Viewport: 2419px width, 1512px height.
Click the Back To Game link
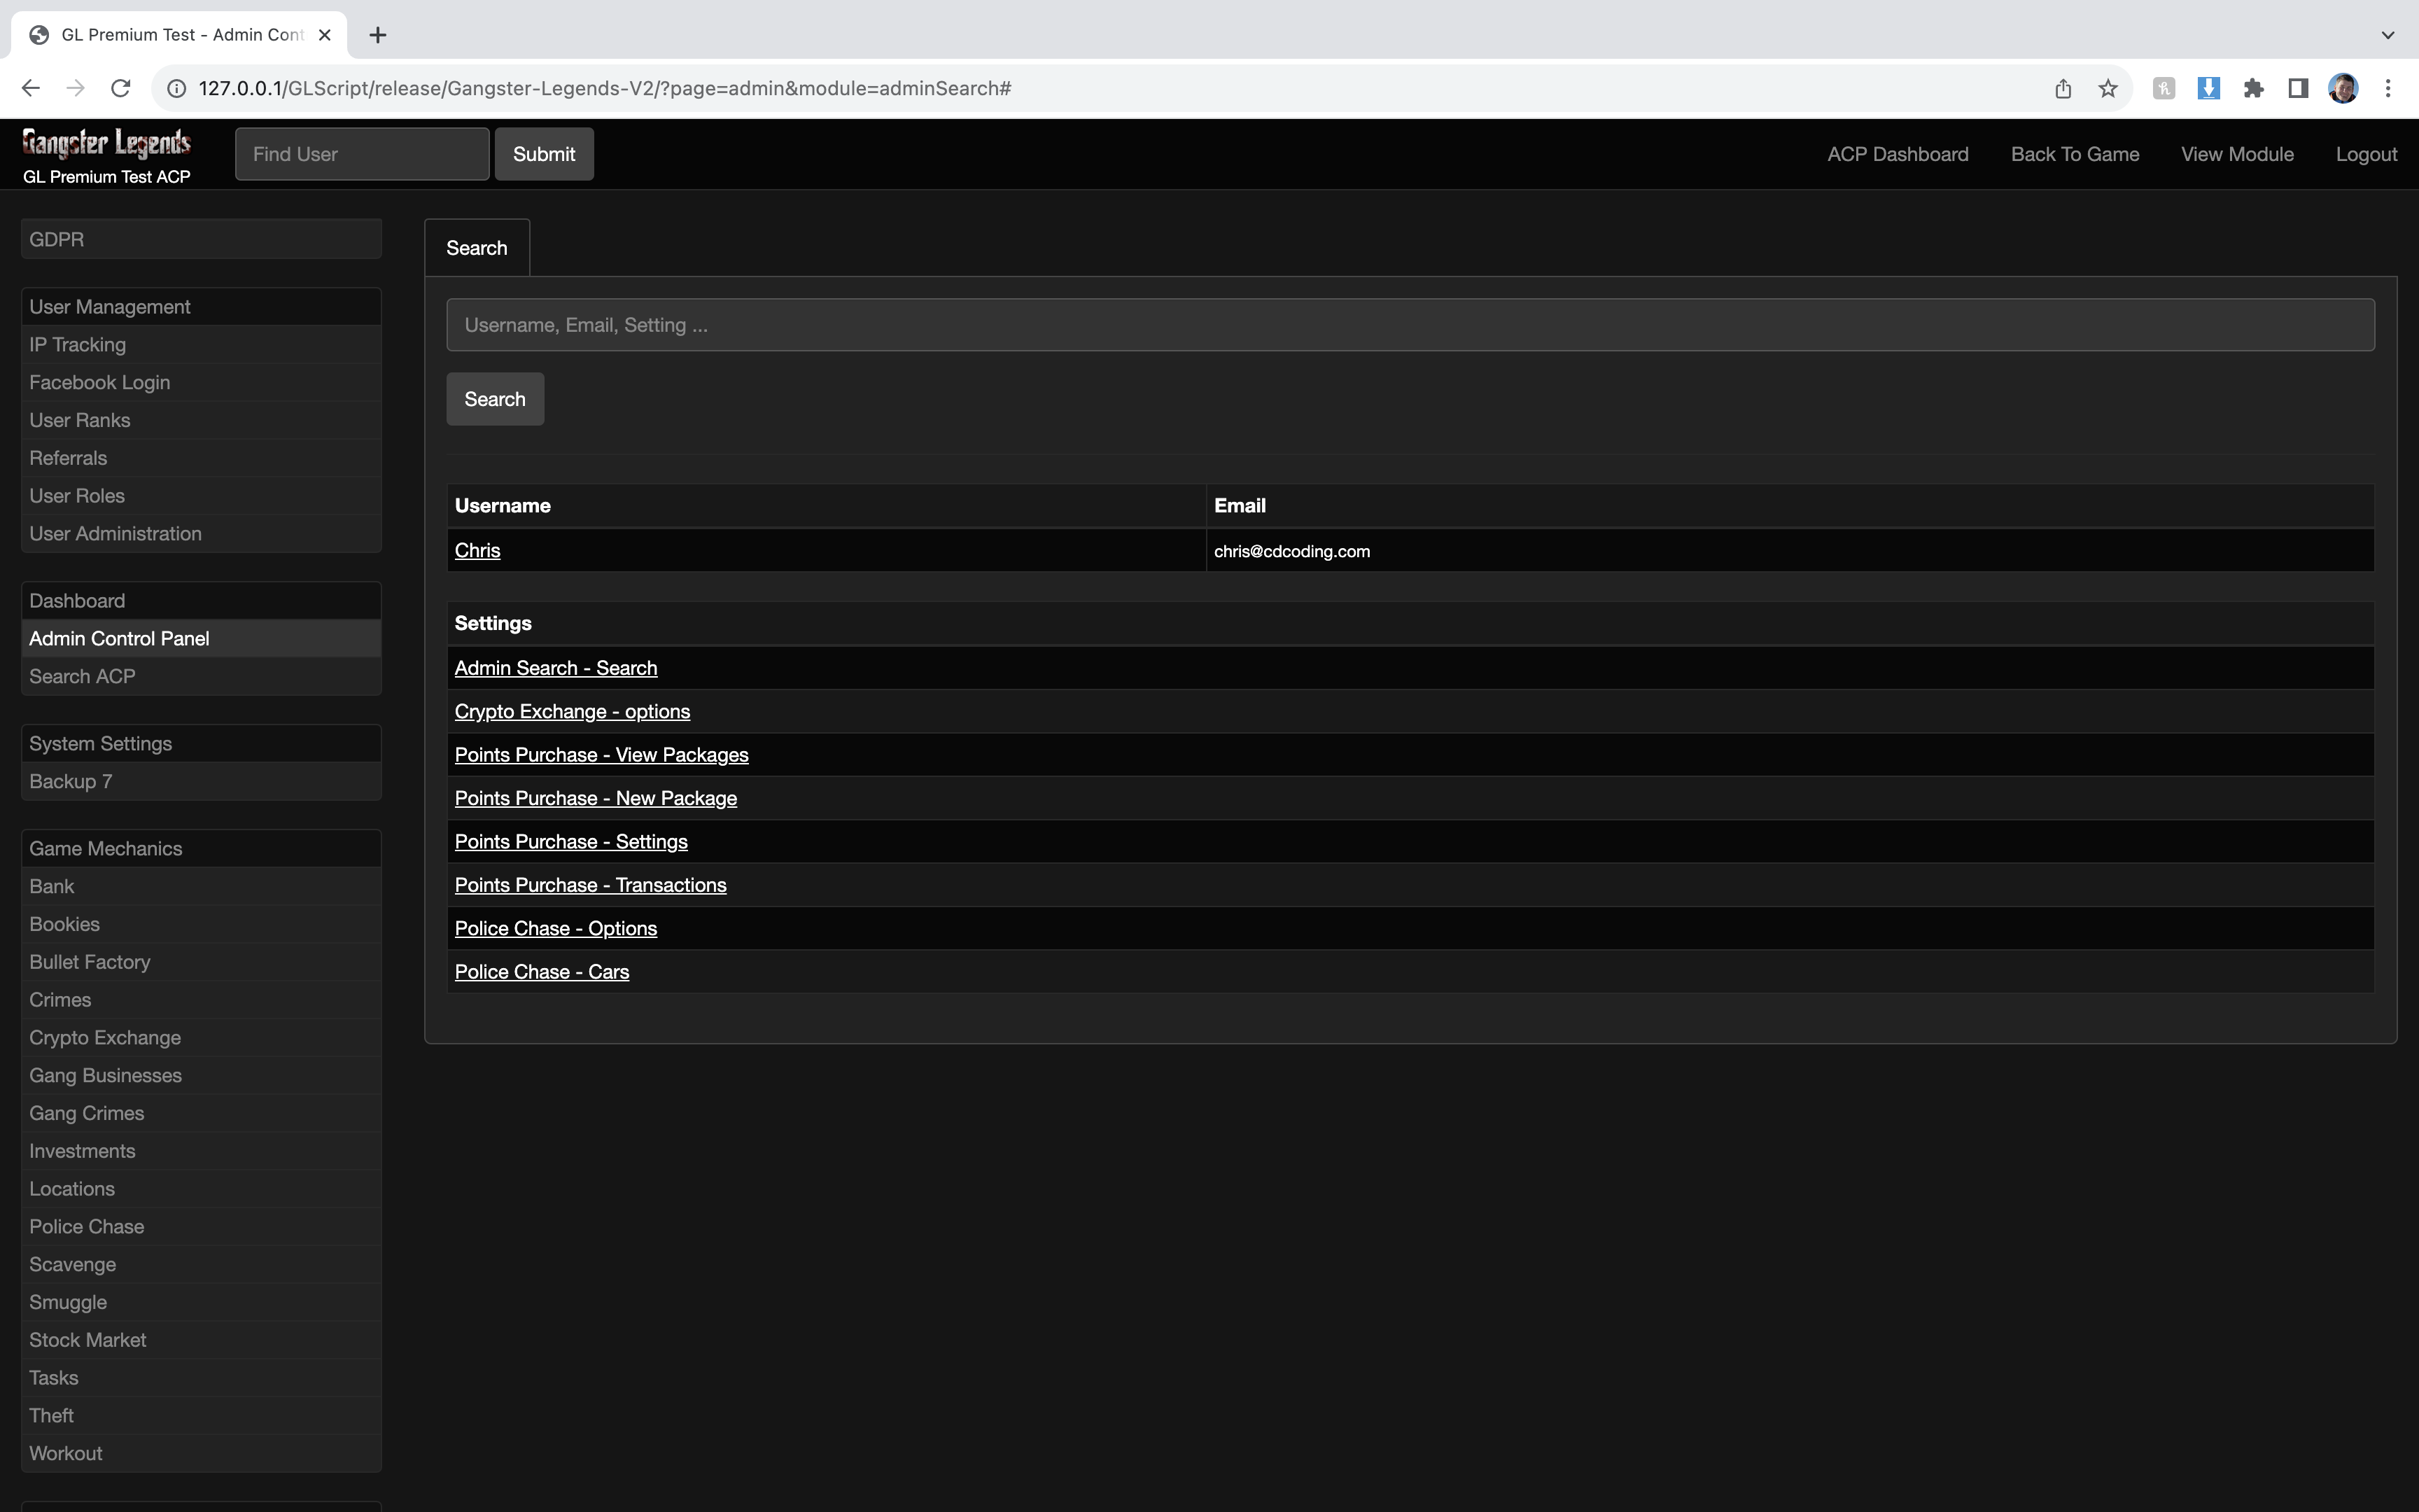pos(2074,154)
